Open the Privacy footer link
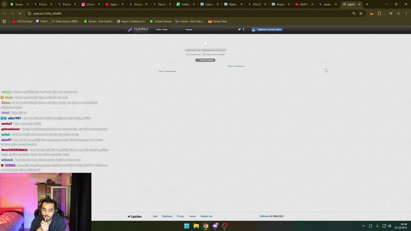This screenshot has width=411, height=231. coord(180,217)
